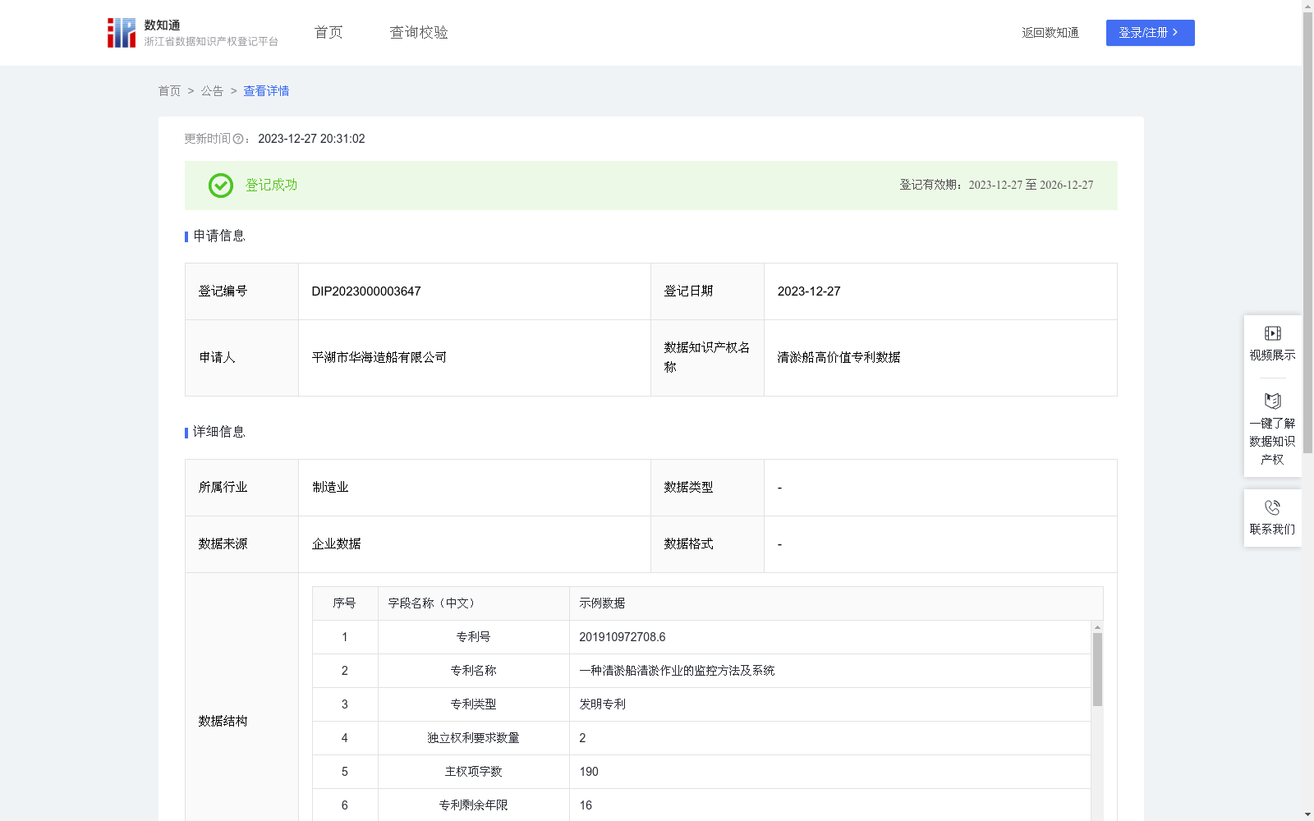
Task: Click the 联系我们 phone icon
Action: click(x=1272, y=507)
